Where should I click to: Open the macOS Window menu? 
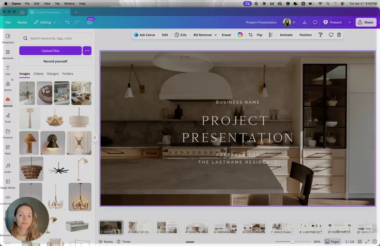tap(69, 4)
